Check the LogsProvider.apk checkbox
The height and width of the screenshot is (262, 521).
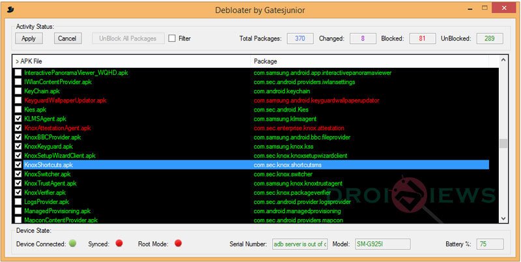pos(18,202)
